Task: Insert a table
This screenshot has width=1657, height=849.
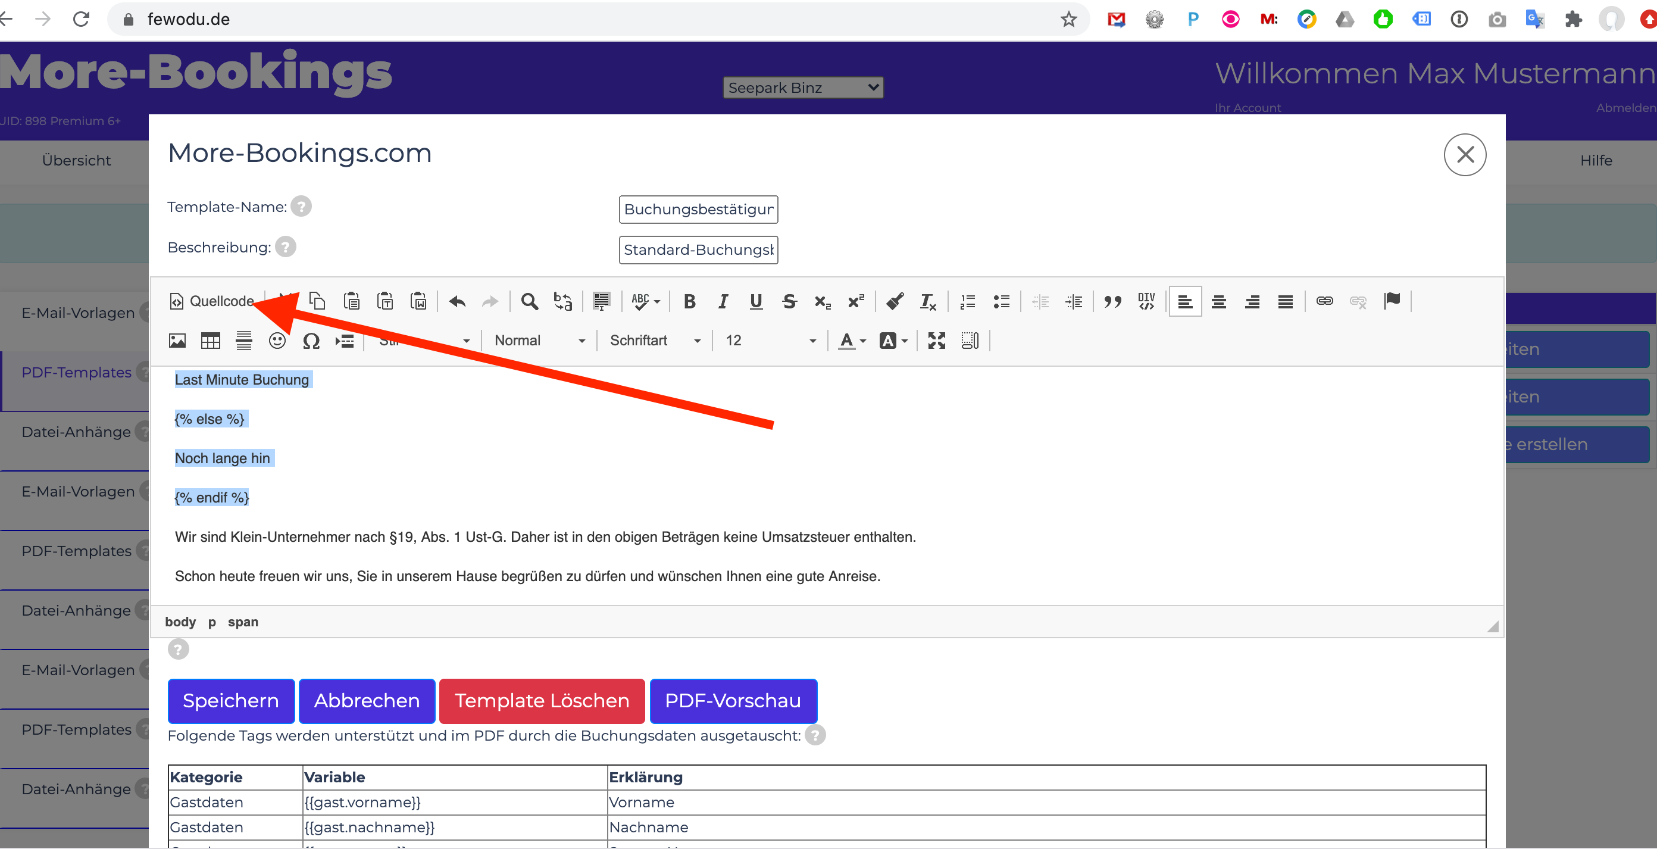Action: pos(210,340)
